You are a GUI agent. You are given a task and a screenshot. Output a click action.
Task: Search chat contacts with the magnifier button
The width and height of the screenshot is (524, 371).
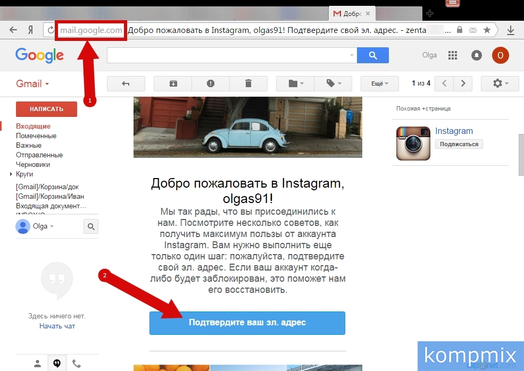tap(91, 227)
